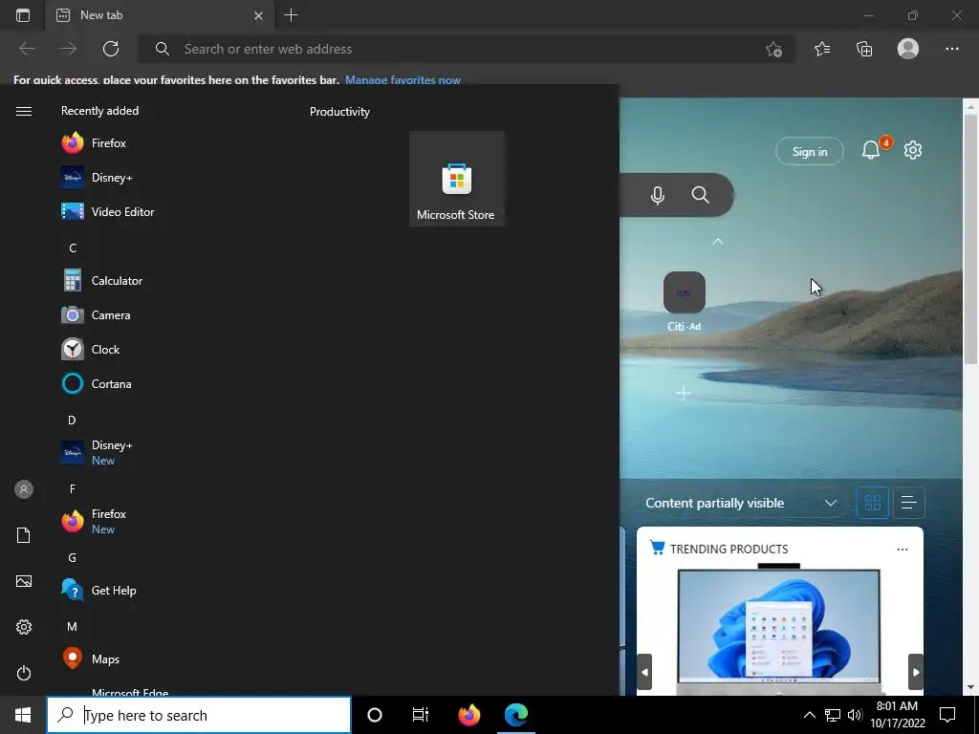This screenshot has width=979, height=734.
Task: Collapse quick links with up chevron
Action: (x=717, y=241)
